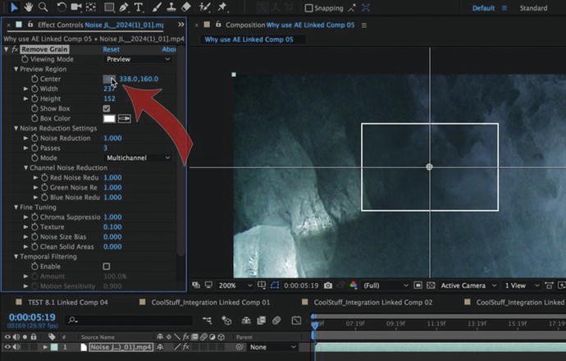Open the Viewing Mode Preview dropdown
Viewport: 566px width, 361px height.
(138, 59)
